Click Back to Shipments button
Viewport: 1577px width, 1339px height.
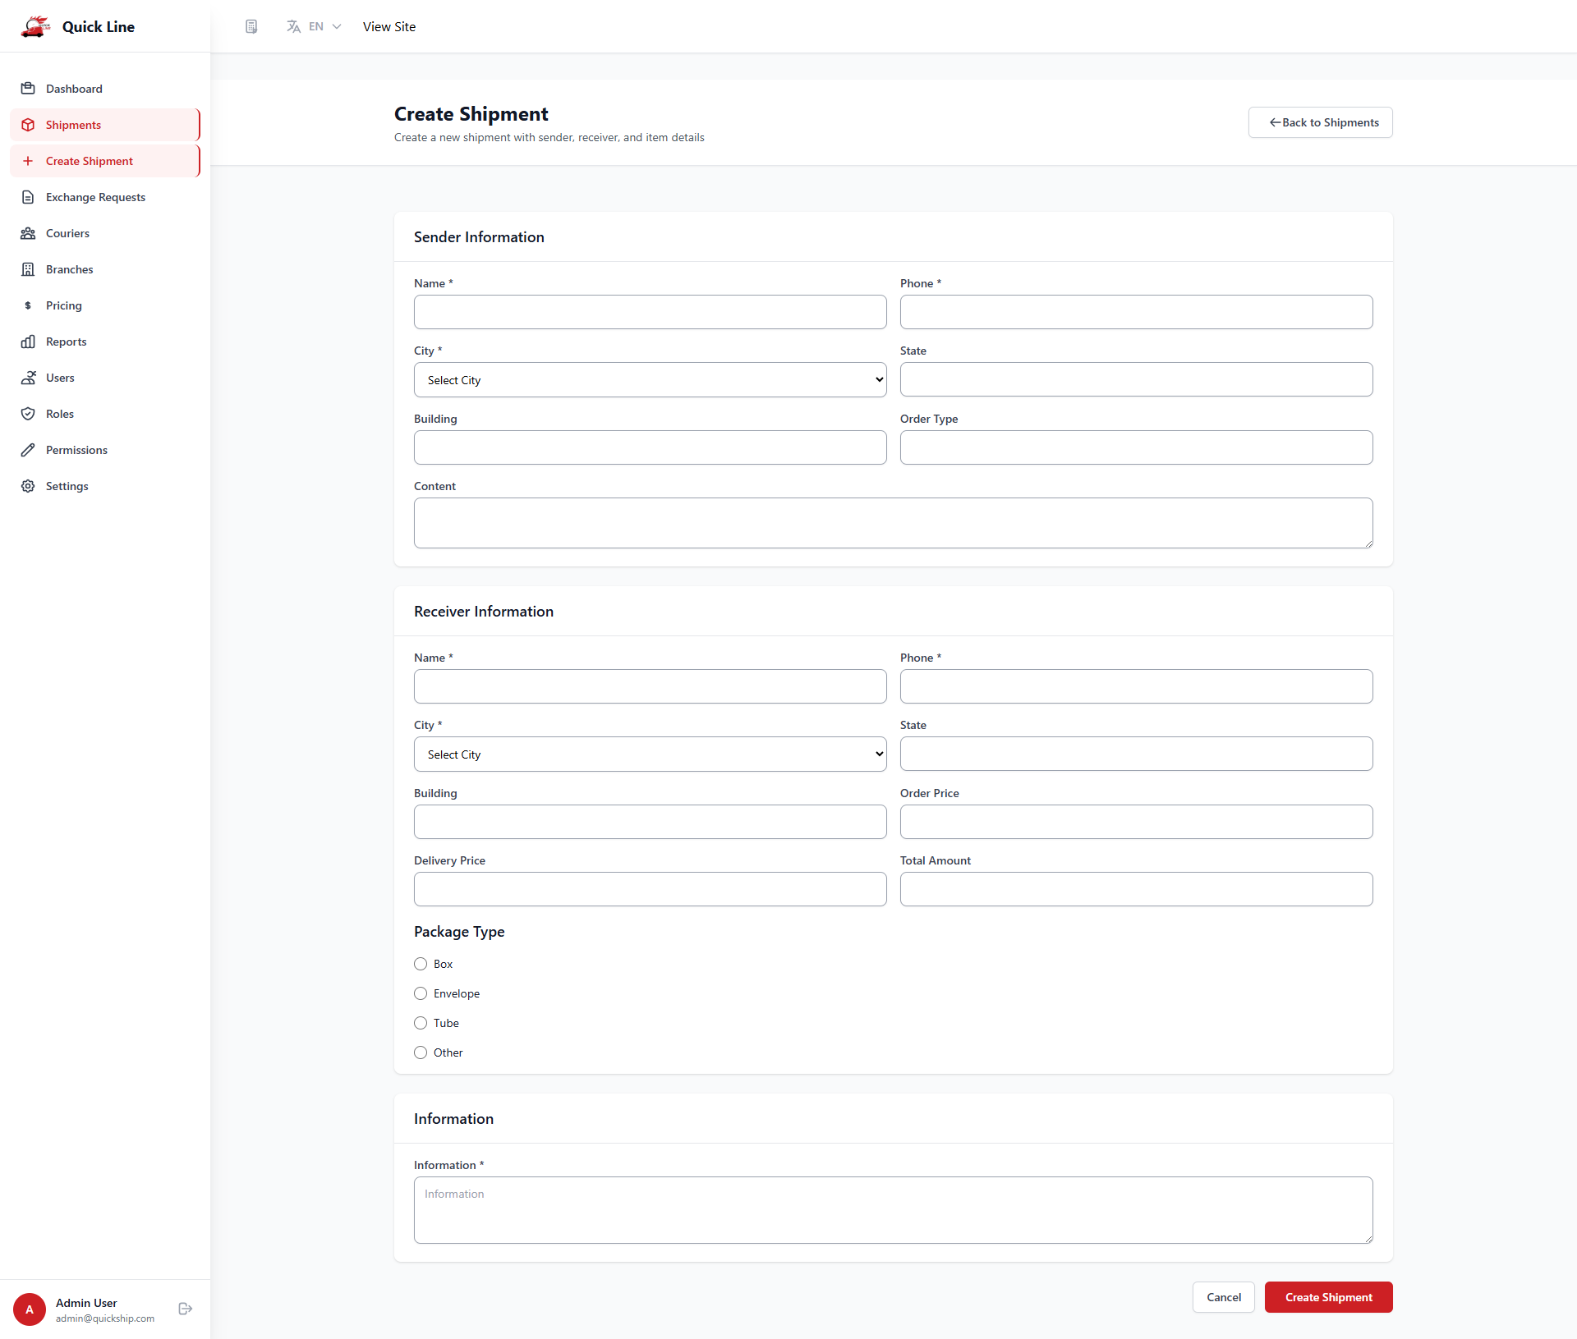click(x=1320, y=122)
